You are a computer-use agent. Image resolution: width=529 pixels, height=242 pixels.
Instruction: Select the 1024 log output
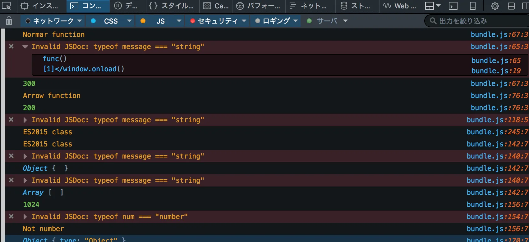[31, 204]
